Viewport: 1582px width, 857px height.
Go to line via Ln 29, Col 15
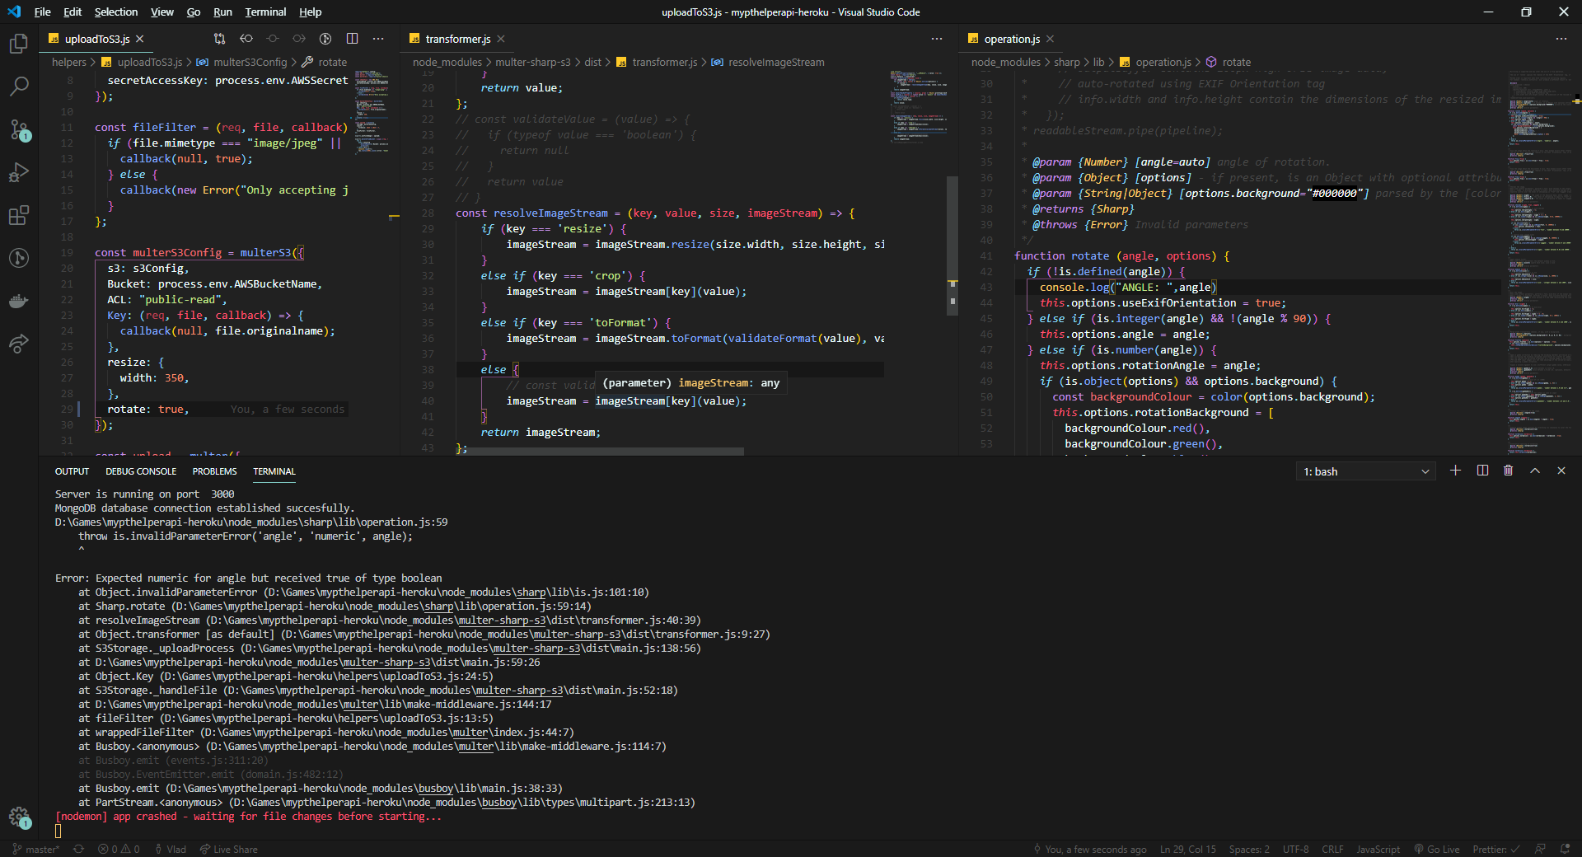click(x=1187, y=849)
